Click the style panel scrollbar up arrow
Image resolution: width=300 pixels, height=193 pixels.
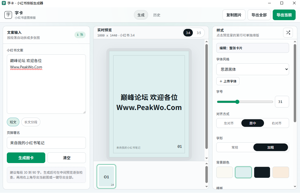tap(295, 41)
